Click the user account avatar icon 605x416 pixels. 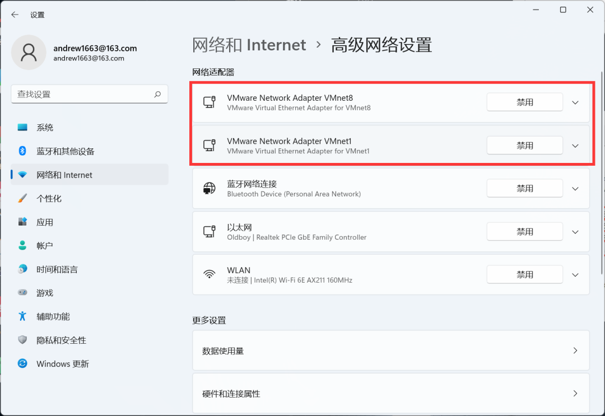29,53
